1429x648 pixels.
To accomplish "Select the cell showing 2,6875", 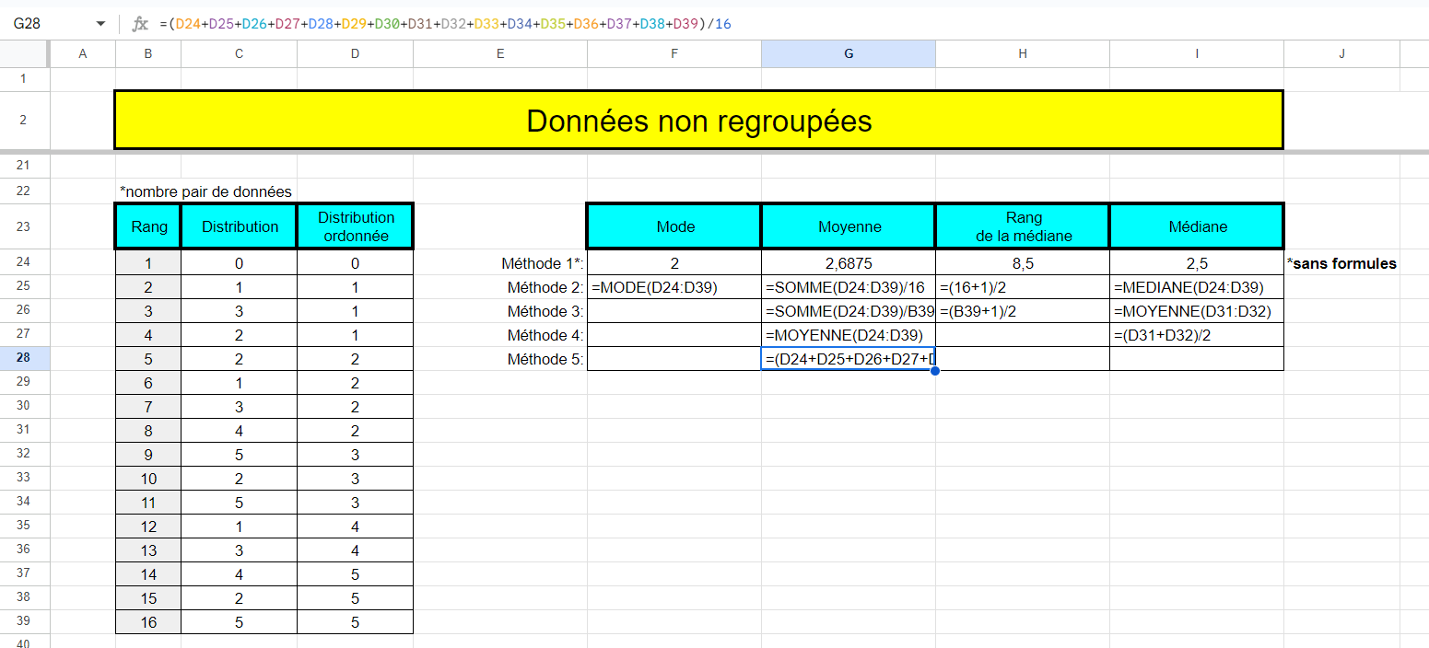I will point(848,262).
